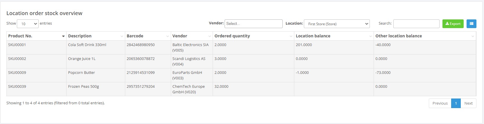The width and height of the screenshot is (484, 124).
Task: Select page 1 in pagination
Action: tap(456, 103)
